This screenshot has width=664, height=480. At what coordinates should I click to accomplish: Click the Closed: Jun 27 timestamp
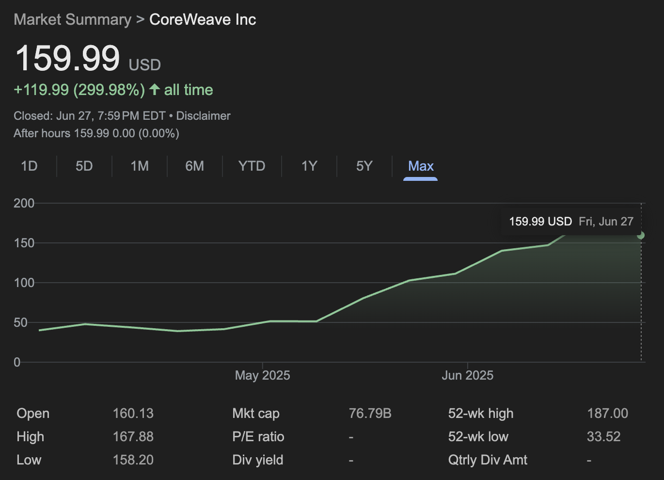point(90,116)
